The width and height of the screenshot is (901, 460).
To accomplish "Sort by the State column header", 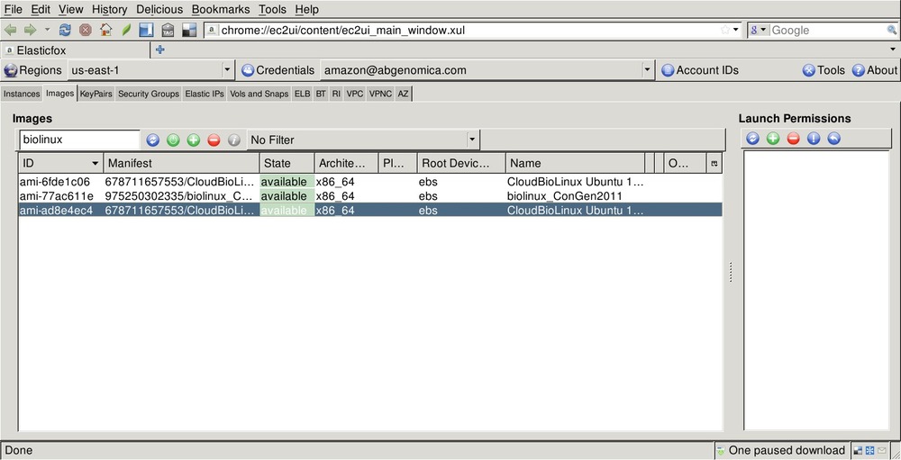I will coord(287,163).
